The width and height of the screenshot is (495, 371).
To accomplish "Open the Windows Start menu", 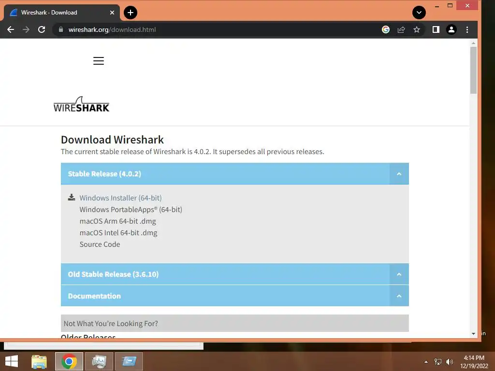I will coord(12,361).
